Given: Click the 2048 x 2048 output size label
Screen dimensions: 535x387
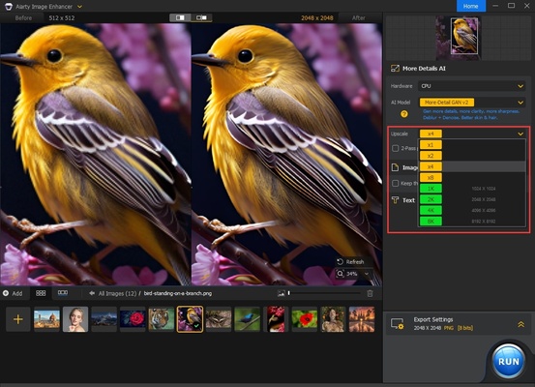Looking at the screenshot, I should [x=317, y=17].
